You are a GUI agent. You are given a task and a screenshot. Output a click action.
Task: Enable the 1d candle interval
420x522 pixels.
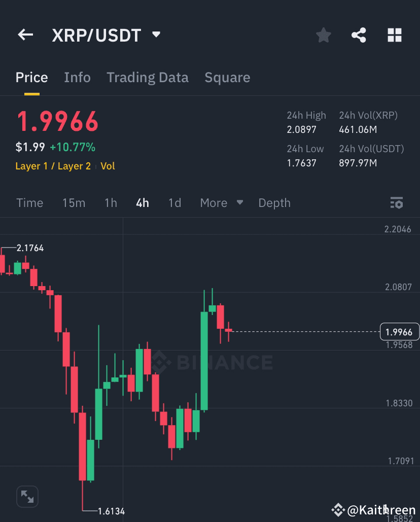174,202
